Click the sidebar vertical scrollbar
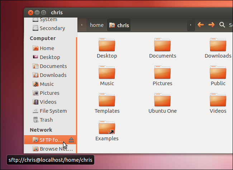 coord(76,95)
